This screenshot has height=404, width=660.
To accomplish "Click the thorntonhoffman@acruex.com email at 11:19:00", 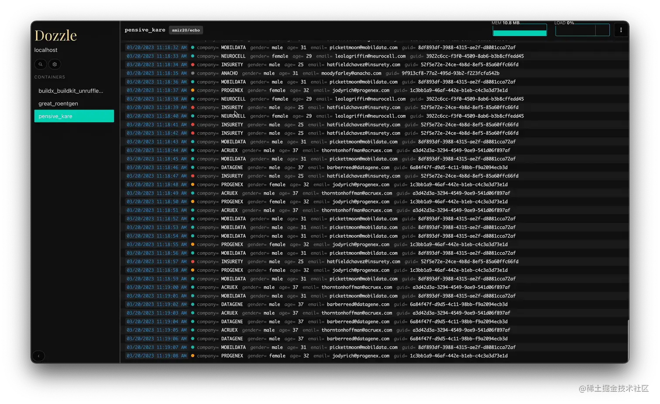I will coord(357,288).
